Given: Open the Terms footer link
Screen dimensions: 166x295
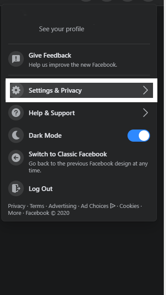Looking at the screenshot, I should point(37,206).
